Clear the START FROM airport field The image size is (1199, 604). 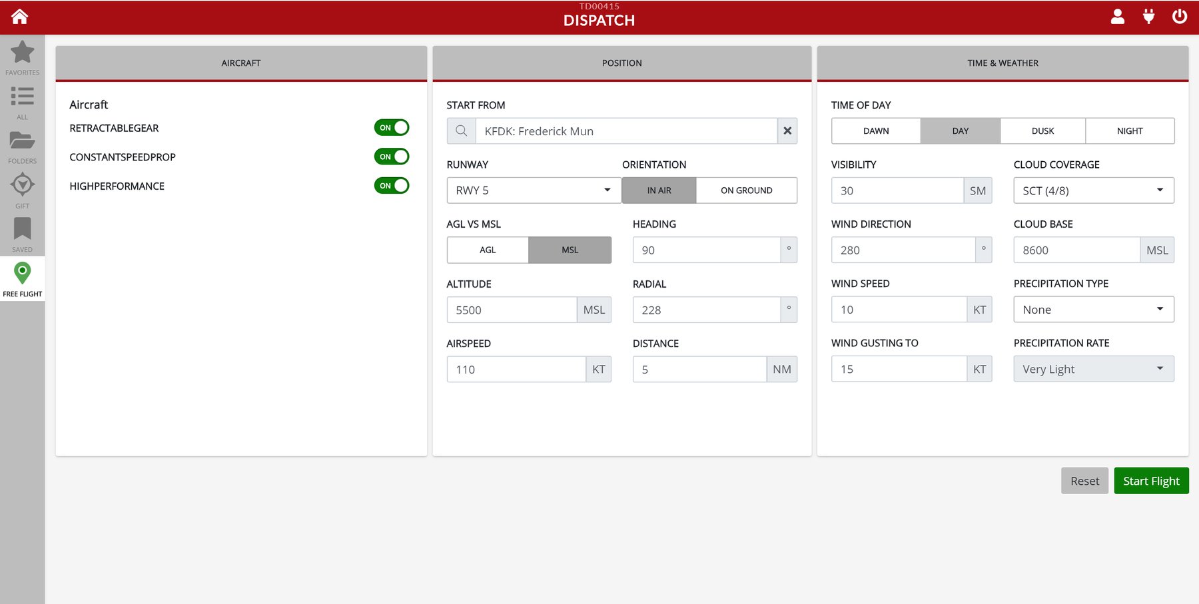pos(787,131)
